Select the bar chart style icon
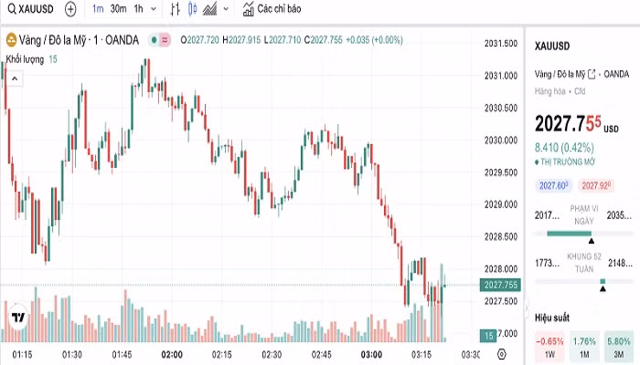The width and height of the screenshot is (640, 365). click(x=175, y=9)
